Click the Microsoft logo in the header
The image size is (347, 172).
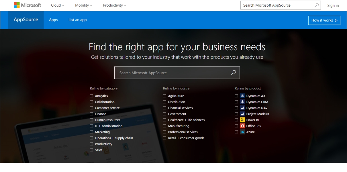27,5
